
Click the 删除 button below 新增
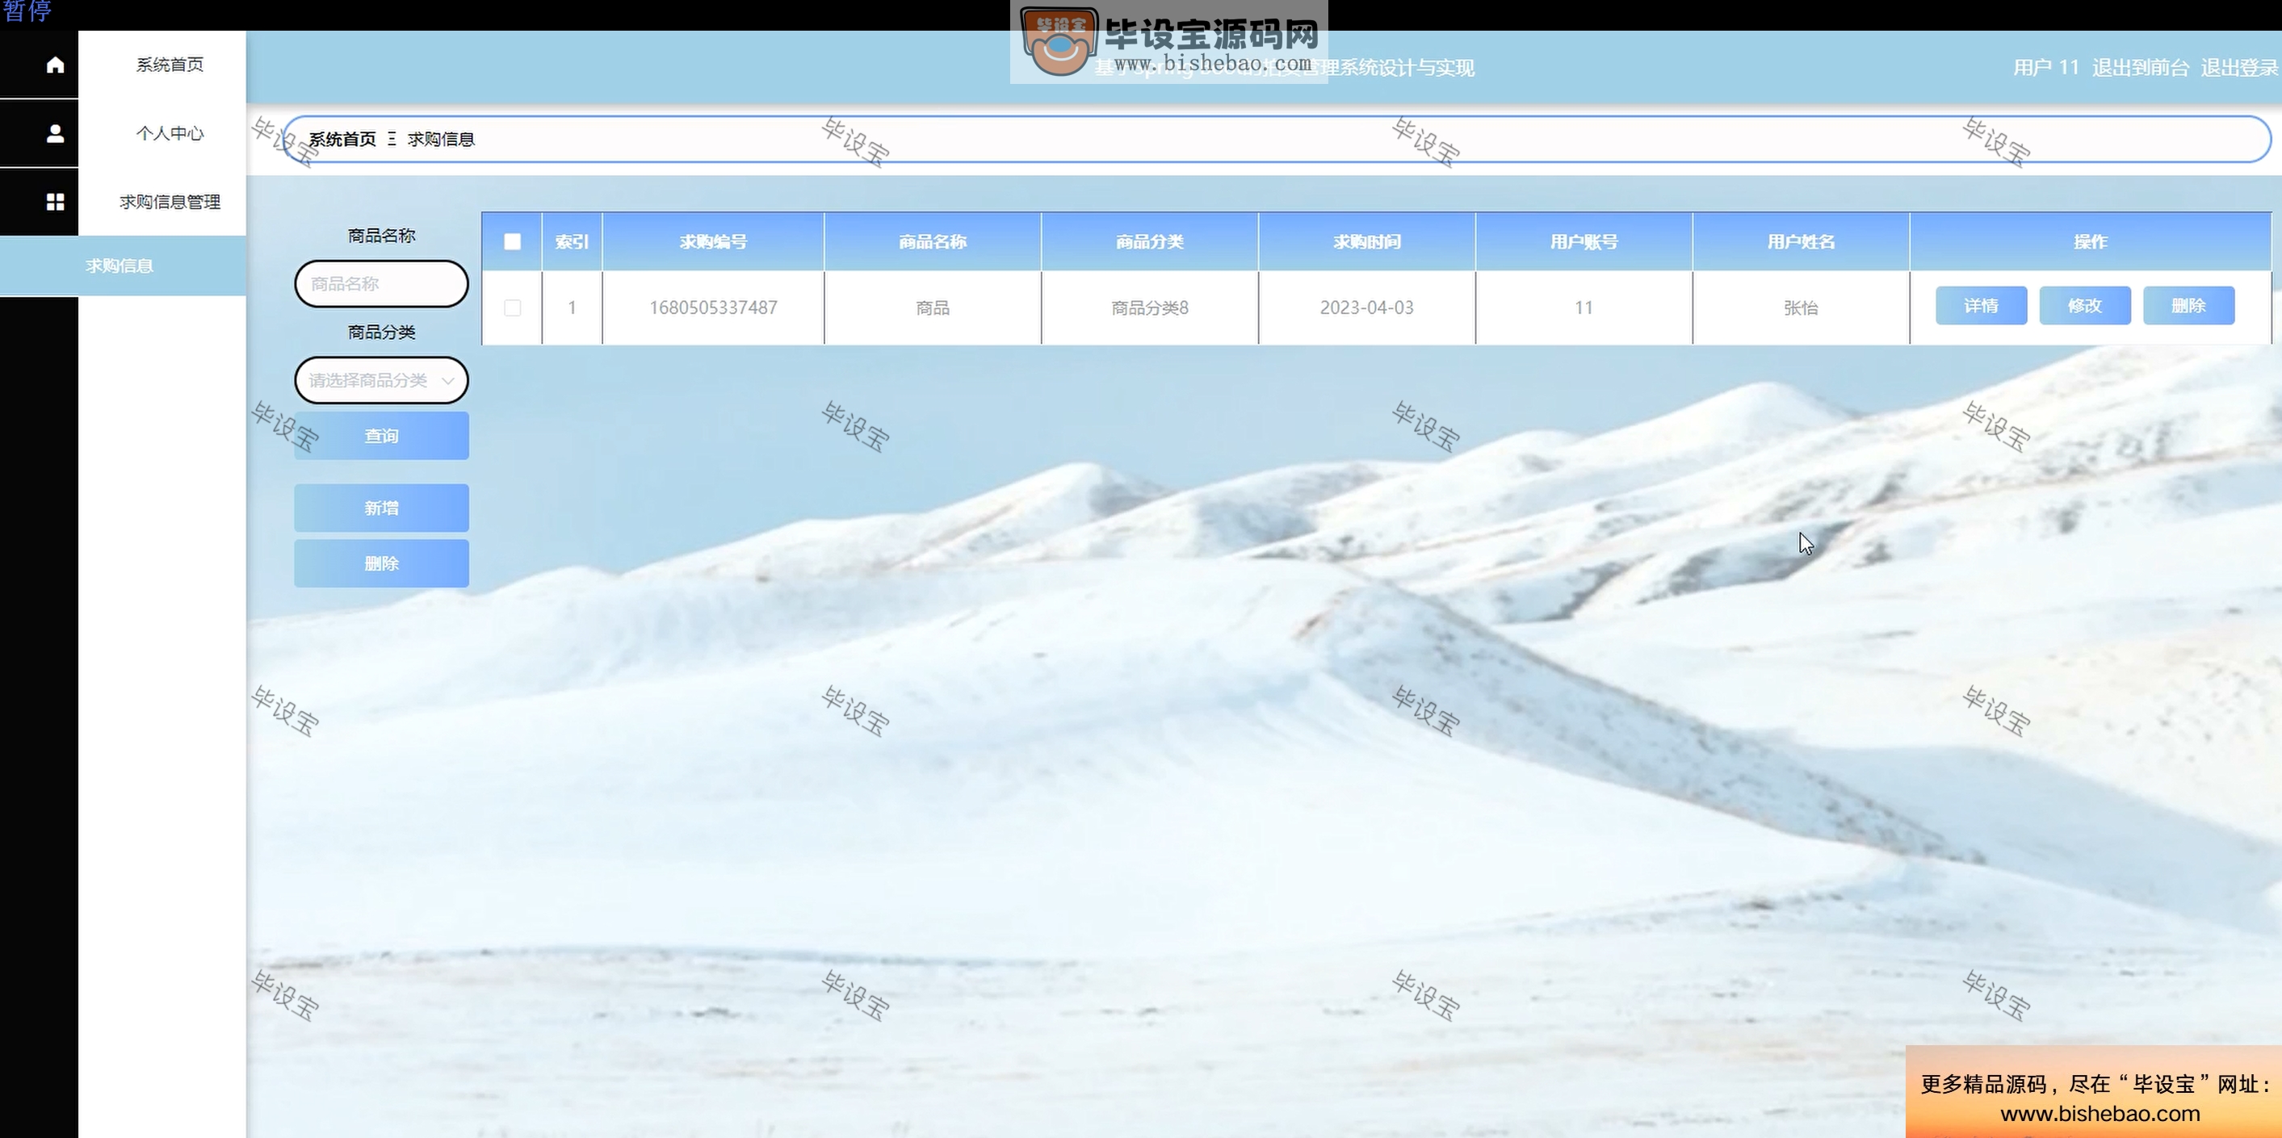tap(381, 563)
